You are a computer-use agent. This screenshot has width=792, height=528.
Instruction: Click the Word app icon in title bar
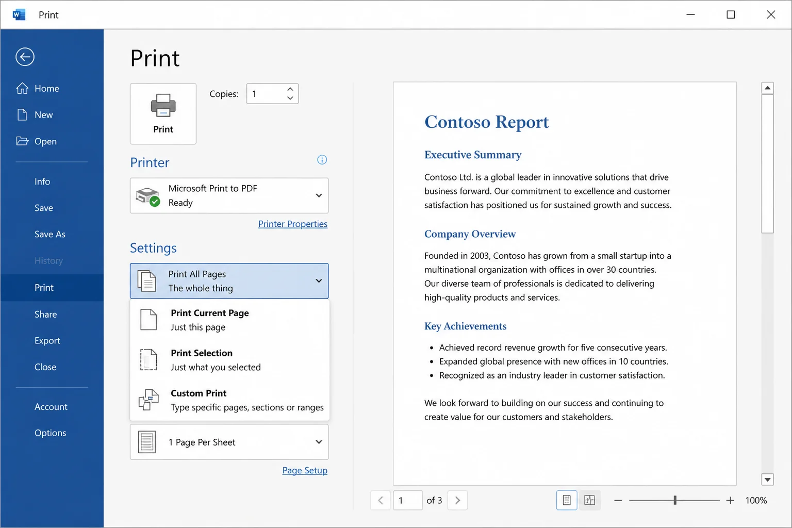19,14
